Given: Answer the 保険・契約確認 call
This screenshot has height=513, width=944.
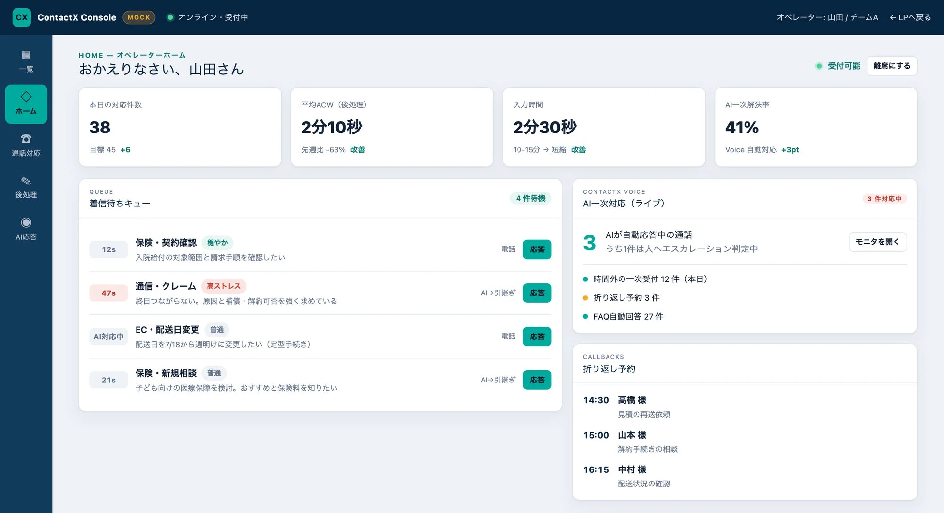Looking at the screenshot, I should 537,249.
